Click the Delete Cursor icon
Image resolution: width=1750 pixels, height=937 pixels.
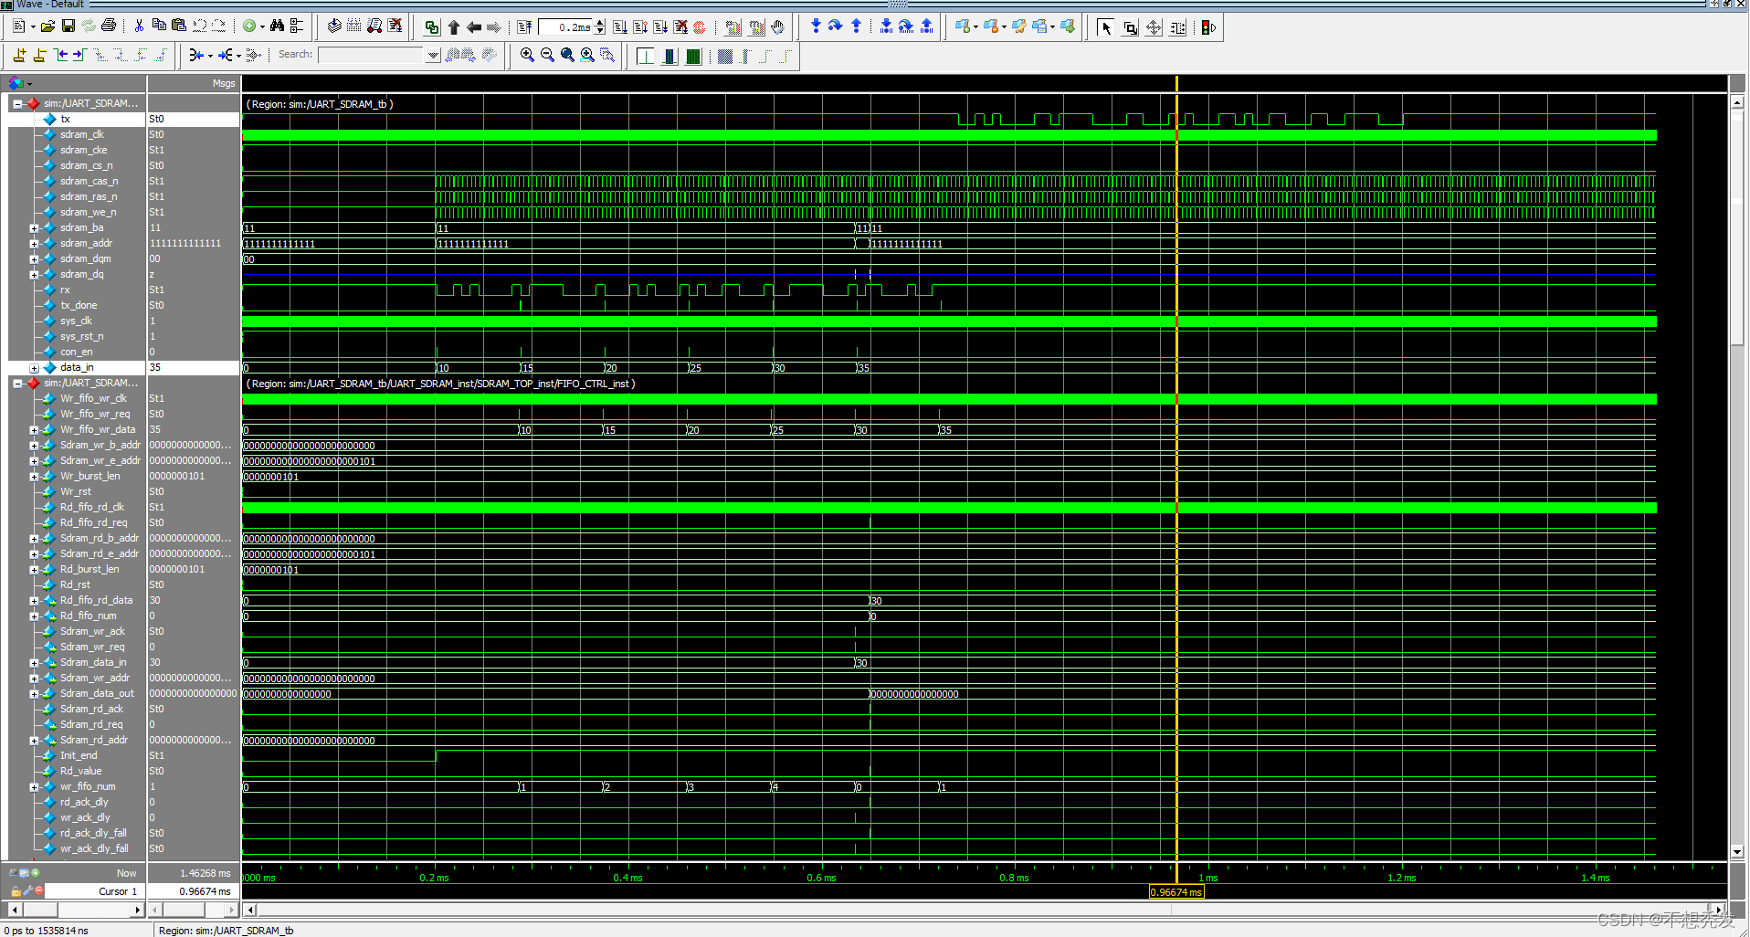(x=39, y=56)
